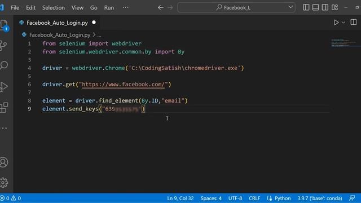This screenshot has width=361, height=203.
Task: Click line number 9 in the gutter
Action: click(29, 109)
